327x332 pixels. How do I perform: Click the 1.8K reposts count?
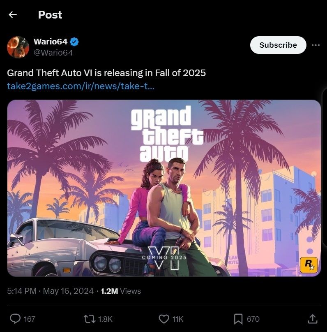pos(105,319)
